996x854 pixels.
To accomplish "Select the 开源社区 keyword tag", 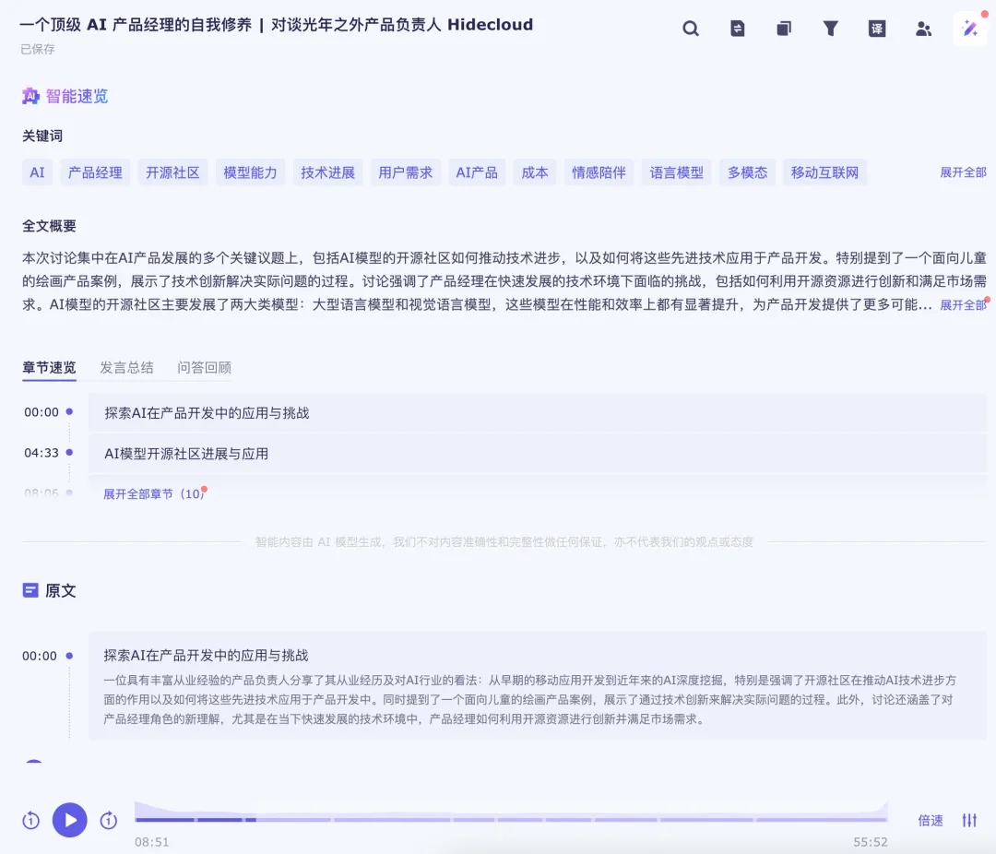I will [x=172, y=172].
